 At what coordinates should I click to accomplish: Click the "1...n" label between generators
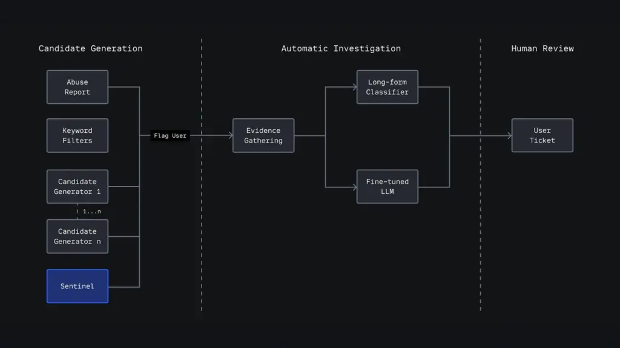click(91, 211)
